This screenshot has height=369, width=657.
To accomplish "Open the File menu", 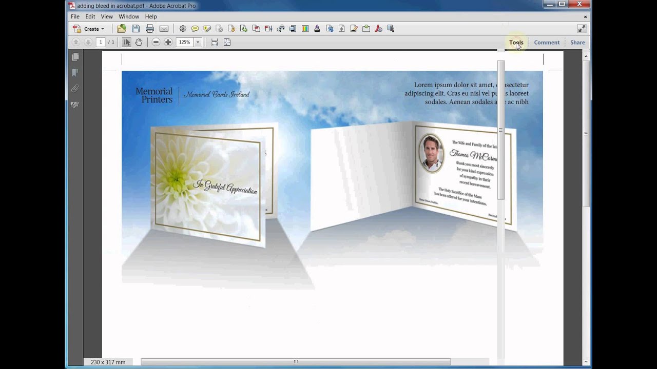I will 75,16.
